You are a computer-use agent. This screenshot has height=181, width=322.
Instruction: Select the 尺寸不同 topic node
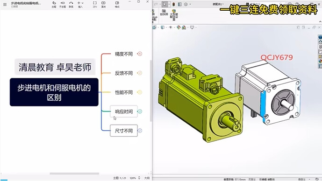pos(124,131)
